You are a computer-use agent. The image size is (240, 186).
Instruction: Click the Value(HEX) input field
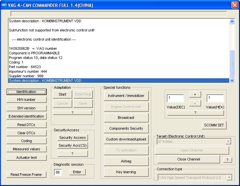215,98
